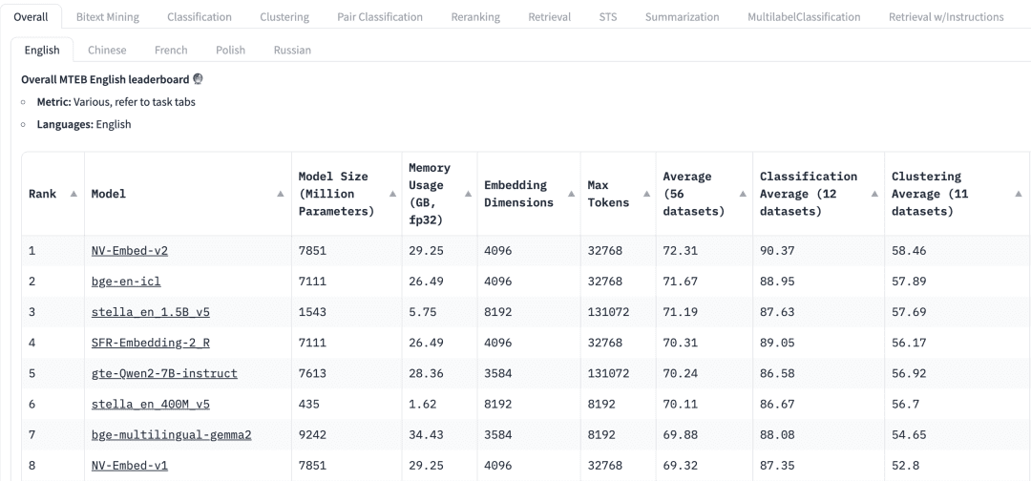1031x481 pixels.
Task: Click the Embedding Dimensions column header
Action: (529, 194)
